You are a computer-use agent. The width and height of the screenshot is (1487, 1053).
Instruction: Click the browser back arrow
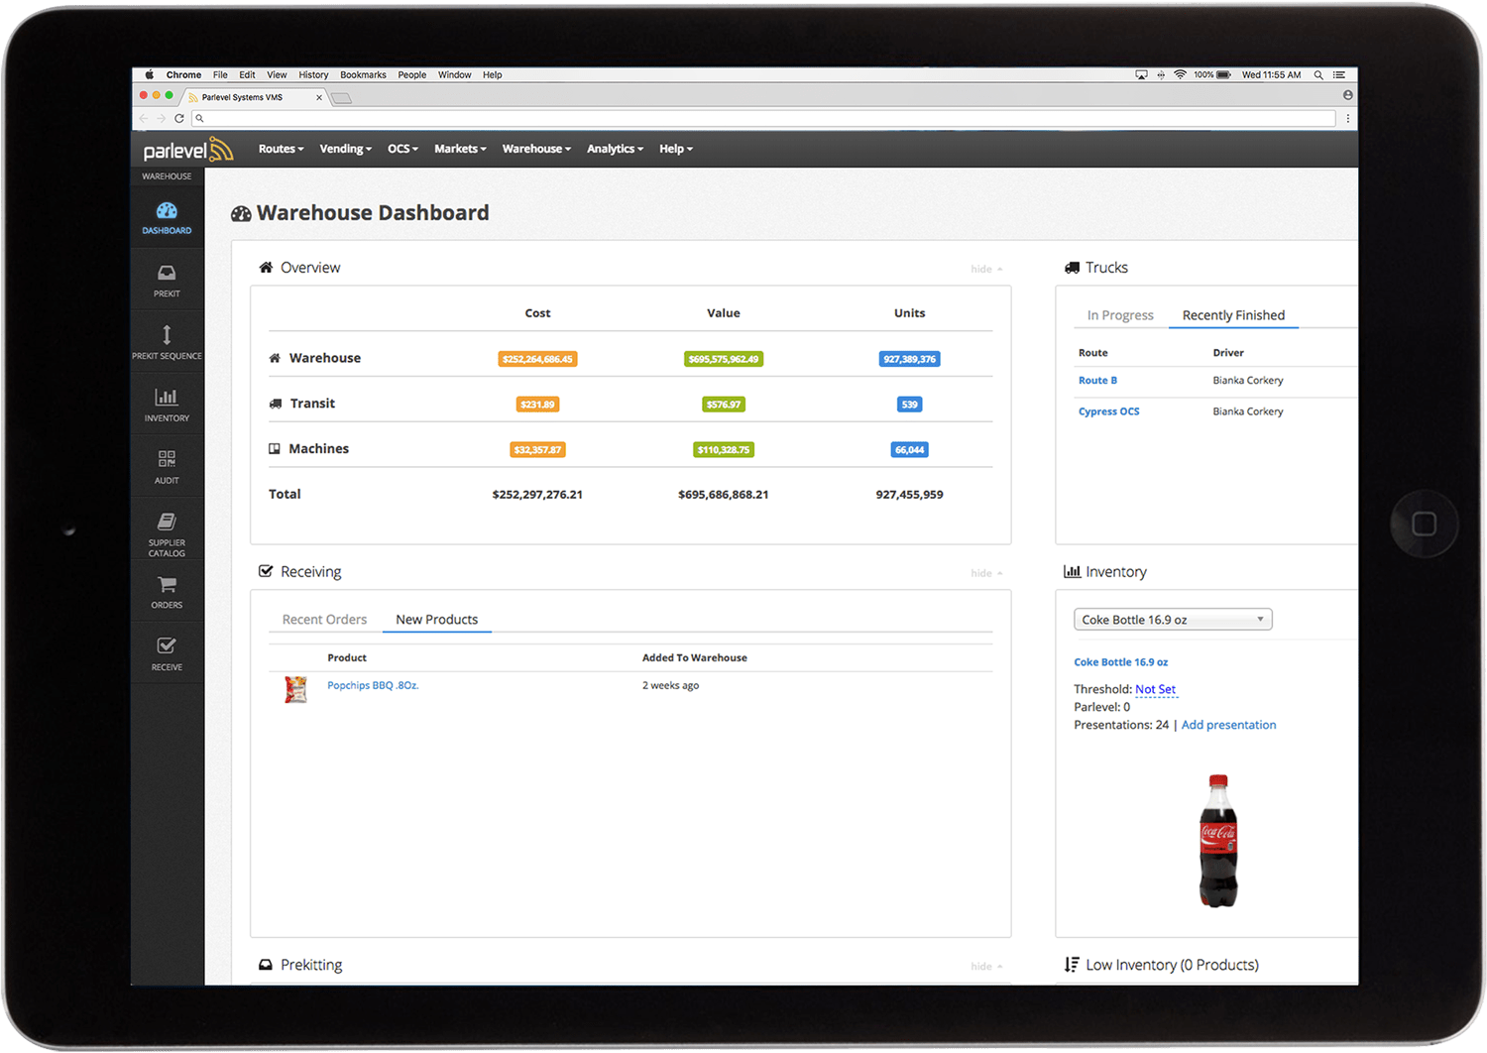tap(144, 118)
